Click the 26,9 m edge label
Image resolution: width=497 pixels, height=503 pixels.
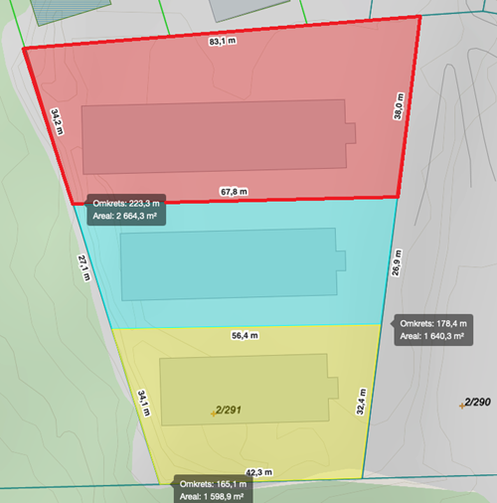tap(396, 262)
